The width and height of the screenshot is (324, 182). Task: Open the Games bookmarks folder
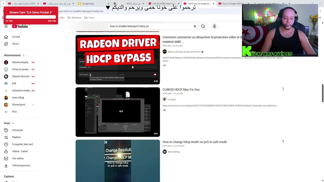pos(90,18)
